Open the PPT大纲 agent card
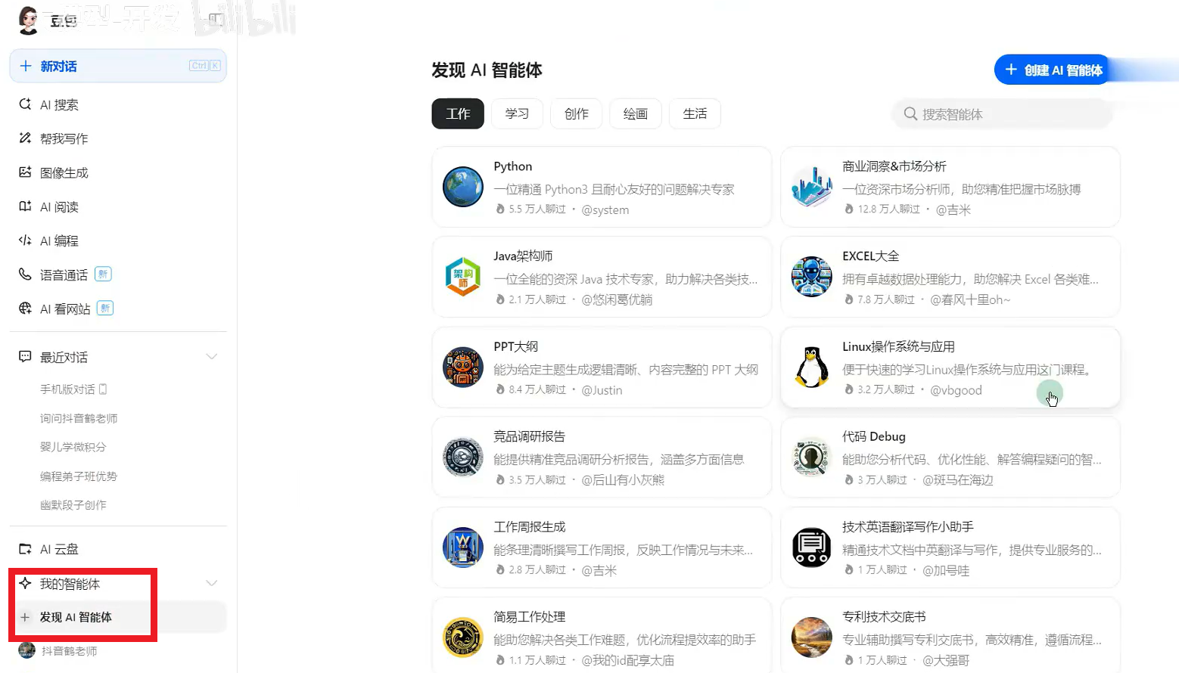This screenshot has height=673, width=1179. click(x=602, y=367)
